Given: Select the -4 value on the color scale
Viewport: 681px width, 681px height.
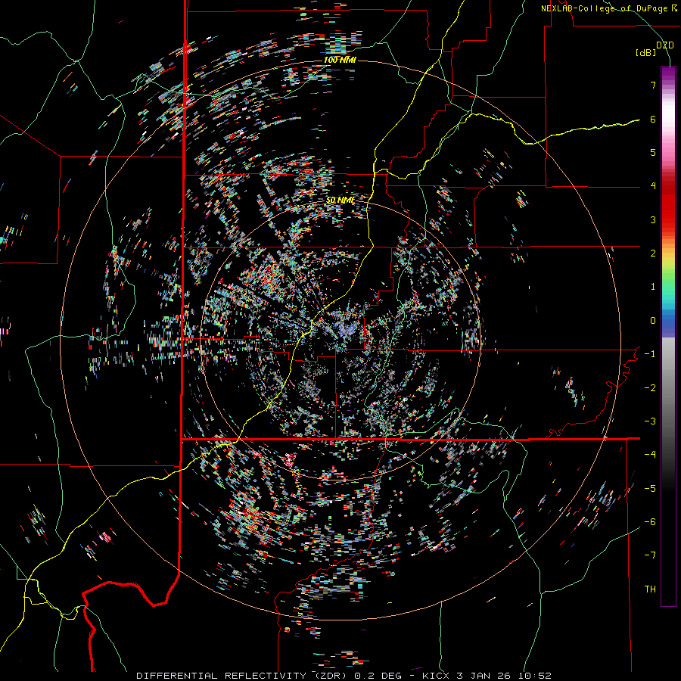Looking at the screenshot, I should 650,455.
